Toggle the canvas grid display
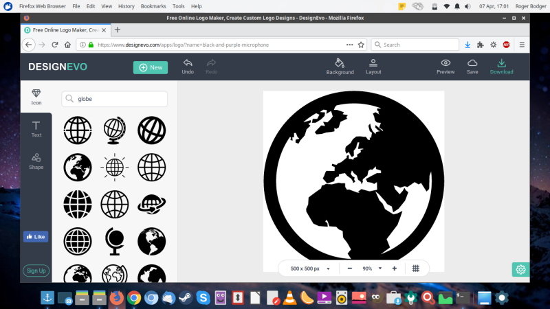The width and height of the screenshot is (550, 309). click(416, 268)
